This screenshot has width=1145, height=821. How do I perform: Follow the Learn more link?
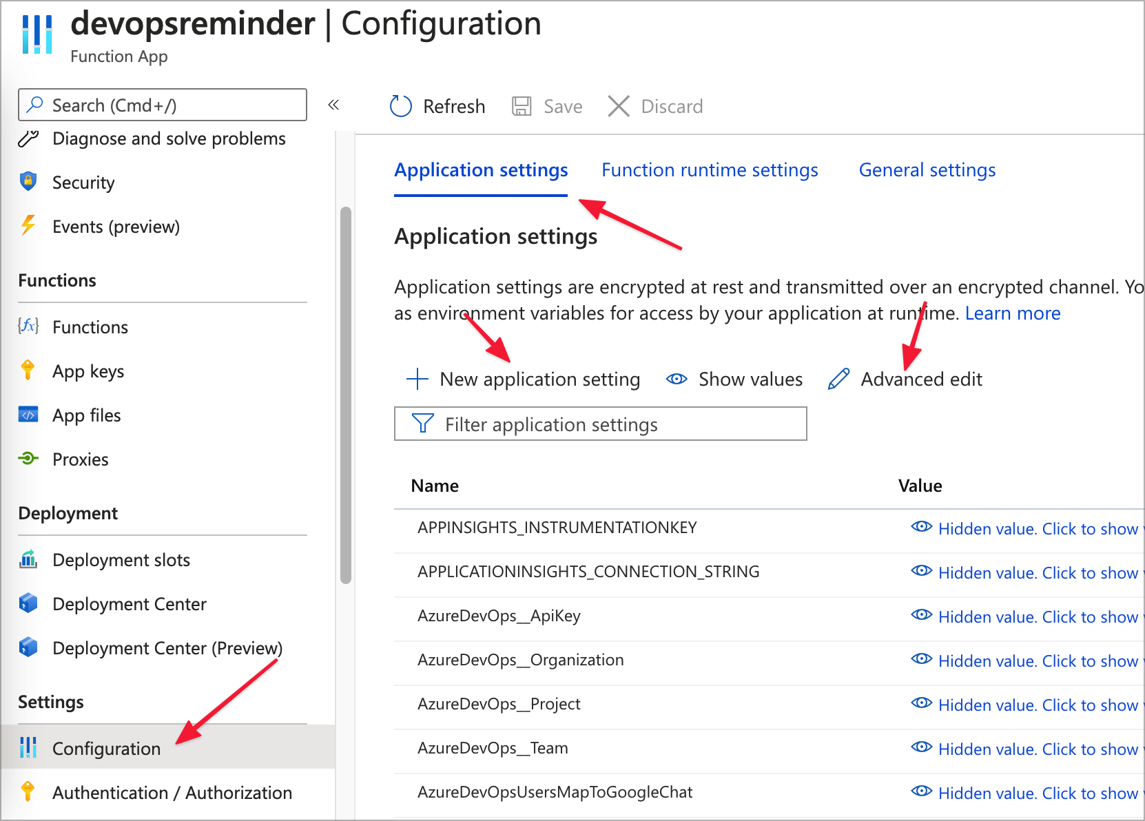pos(1012,313)
